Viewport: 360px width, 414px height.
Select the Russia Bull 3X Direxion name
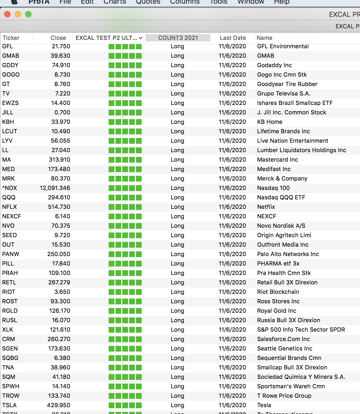click(289, 320)
